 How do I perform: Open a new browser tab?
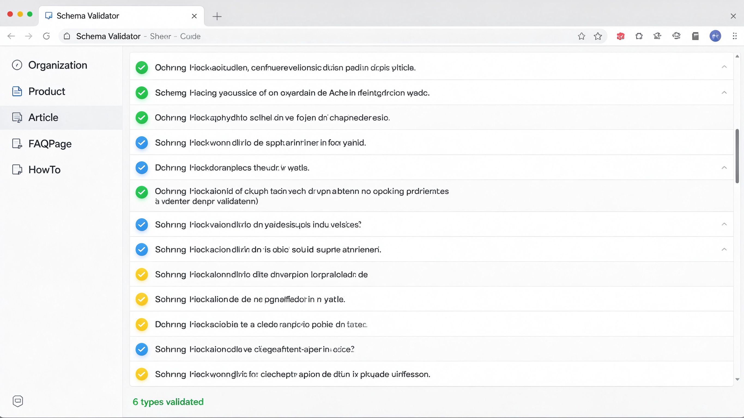tap(217, 16)
